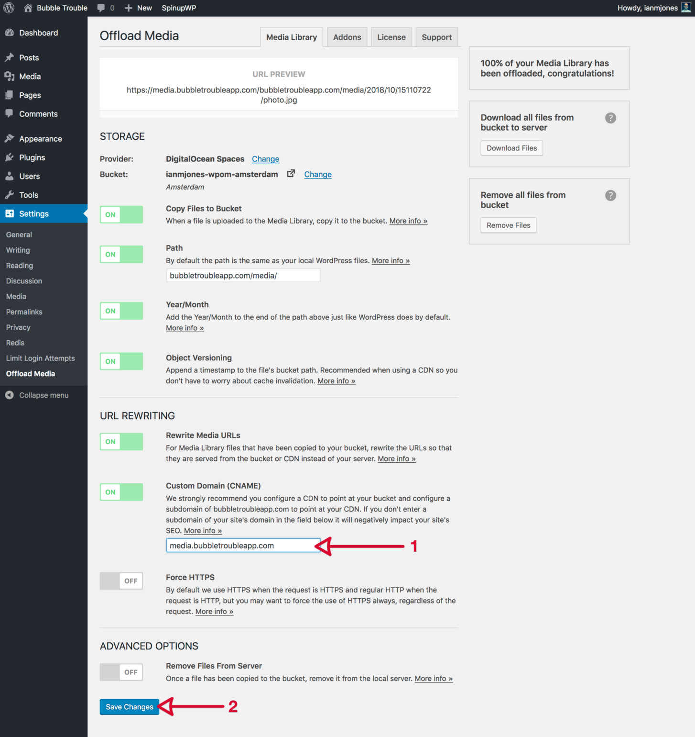
Task: Open the Redis settings submenu item
Action: (15, 343)
